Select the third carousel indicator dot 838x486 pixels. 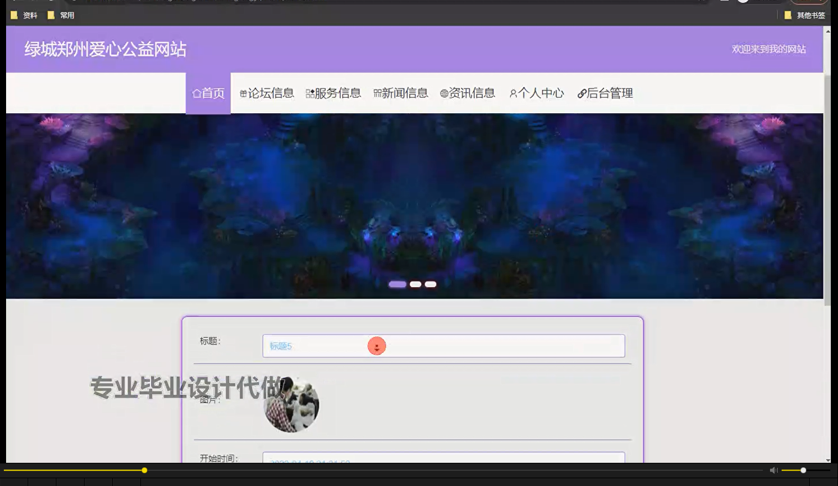(x=431, y=284)
